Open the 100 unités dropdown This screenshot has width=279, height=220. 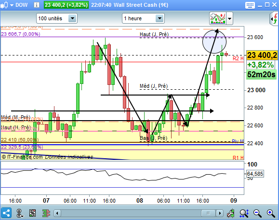pyautogui.click(x=72, y=18)
